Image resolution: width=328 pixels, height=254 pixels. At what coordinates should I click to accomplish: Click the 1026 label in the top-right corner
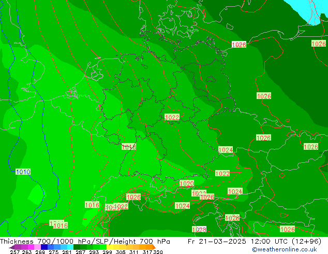pos(319,44)
